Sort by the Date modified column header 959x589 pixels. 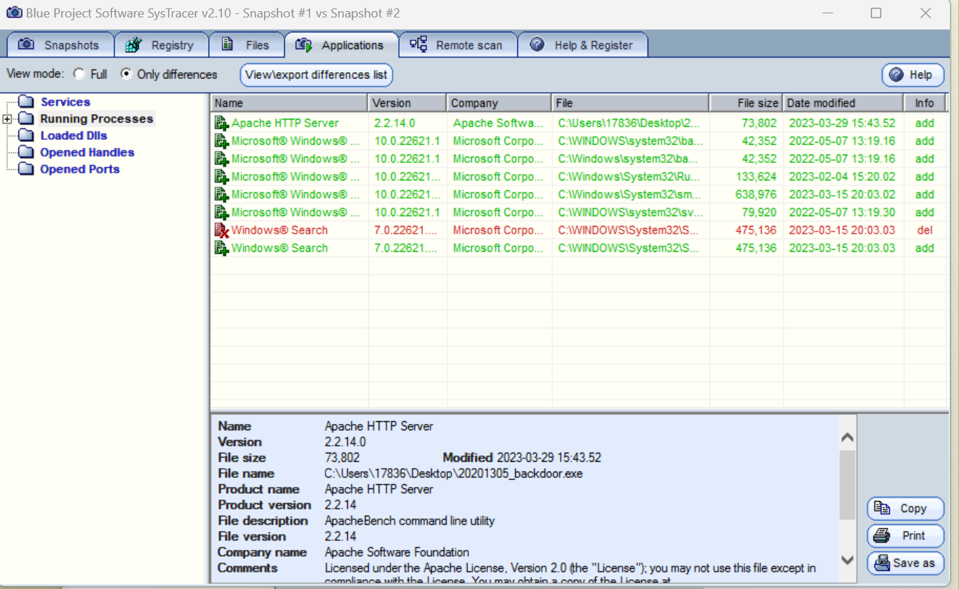(x=843, y=103)
